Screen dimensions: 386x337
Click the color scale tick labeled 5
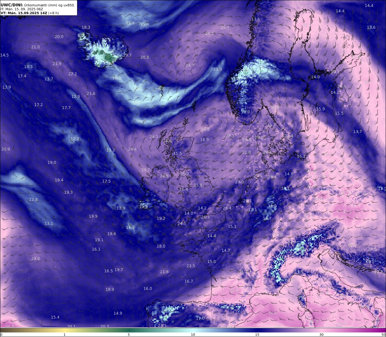coord(129,335)
